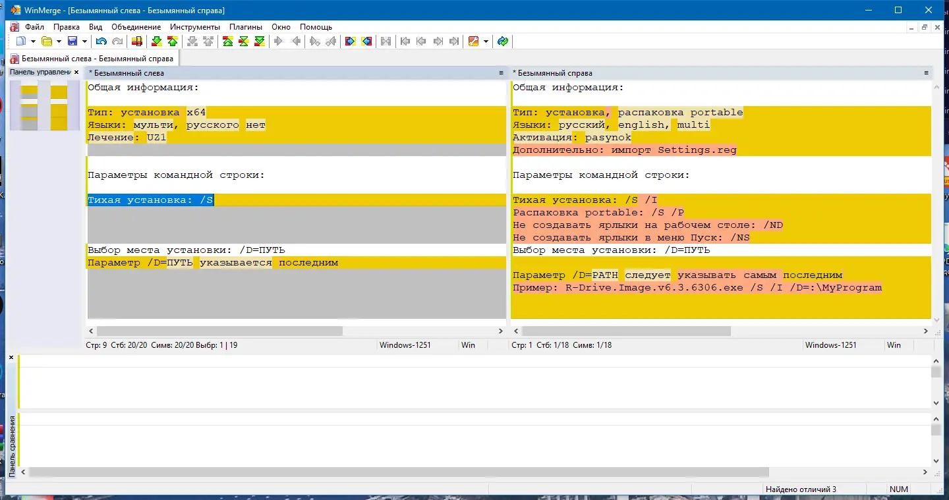Click the left pane horizontal scrollbar

click(x=296, y=331)
